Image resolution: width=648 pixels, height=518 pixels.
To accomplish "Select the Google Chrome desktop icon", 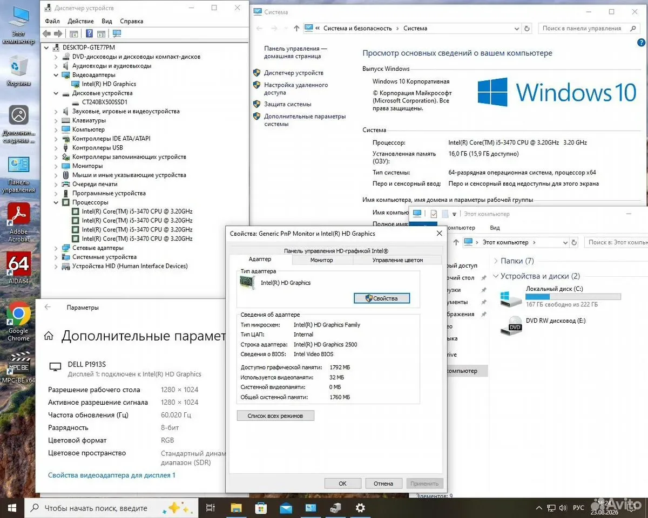I will (x=18, y=322).
